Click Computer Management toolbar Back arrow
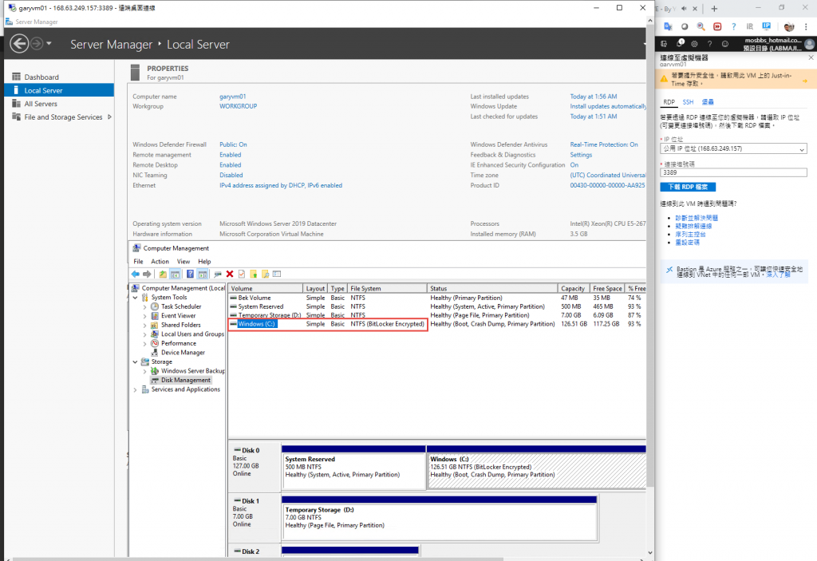Image resolution: width=817 pixels, height=561 pixels. pos(136,274)
